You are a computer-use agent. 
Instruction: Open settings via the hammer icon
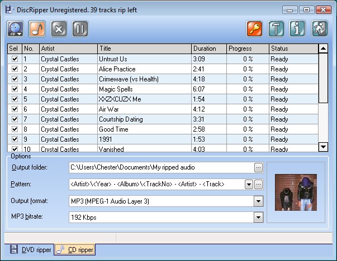click(277, 28)
